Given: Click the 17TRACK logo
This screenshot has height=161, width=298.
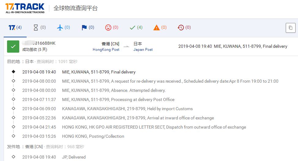Looking at the screenshot, I should point(25,8).
